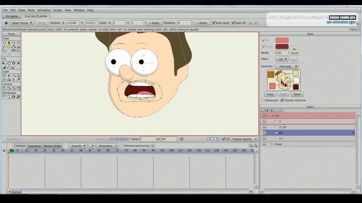Open the Smooth interpolation dropdown
362x203 pixels.
[x=78, y=145]
